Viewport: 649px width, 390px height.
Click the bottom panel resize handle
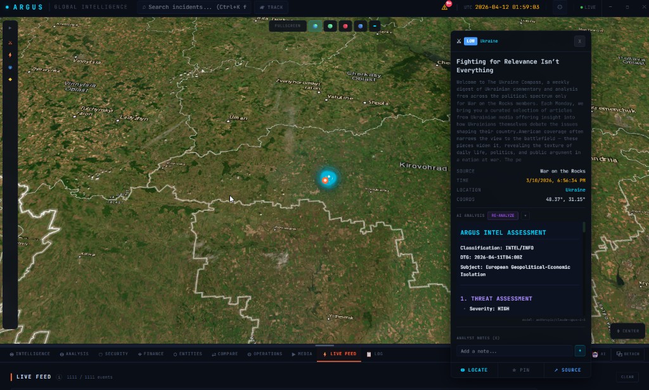click(324, 345)
